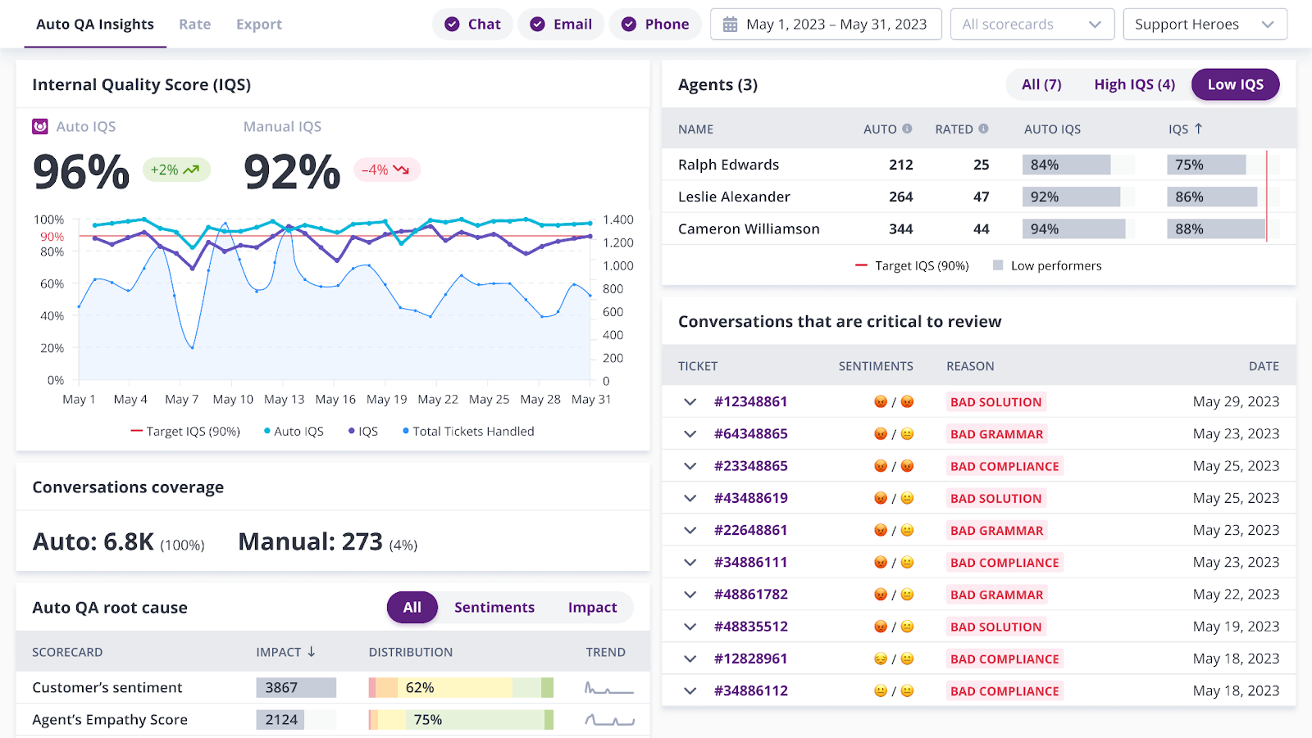Switch to the Export tab
The width and height of the screenshot is (1312, 738).
(x=259, y=25)
